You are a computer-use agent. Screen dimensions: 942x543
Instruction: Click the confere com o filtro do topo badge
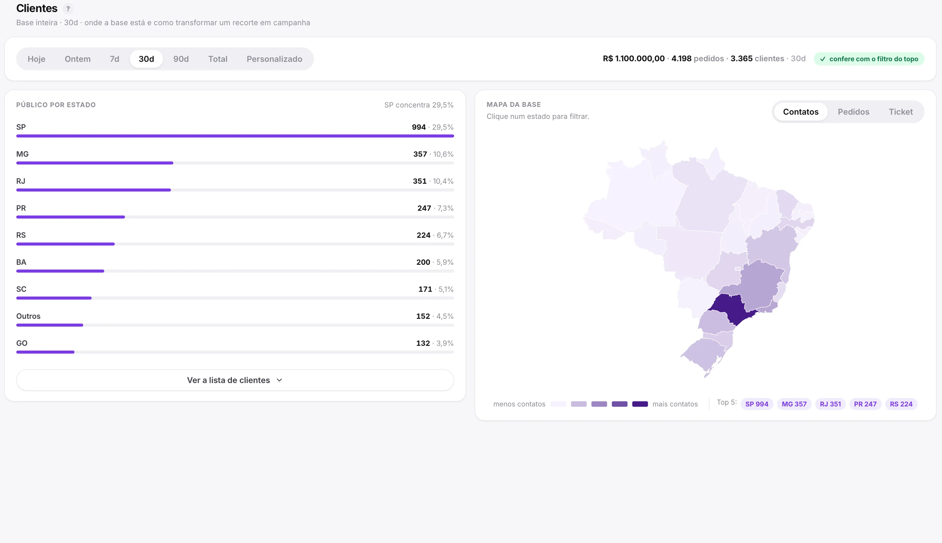point(869,59)
